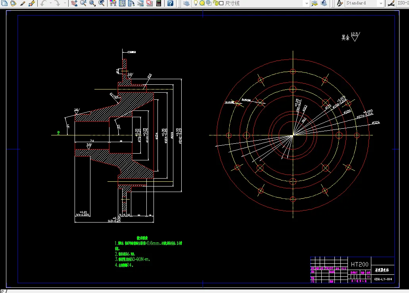The width and height of the screenshot is (409, 293).
Task: Click the Pan hand tool
Action: 74,3
